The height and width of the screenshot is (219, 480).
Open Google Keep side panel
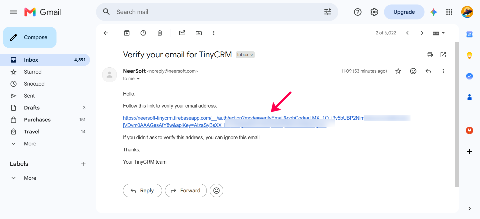click(x=469, y=55)
